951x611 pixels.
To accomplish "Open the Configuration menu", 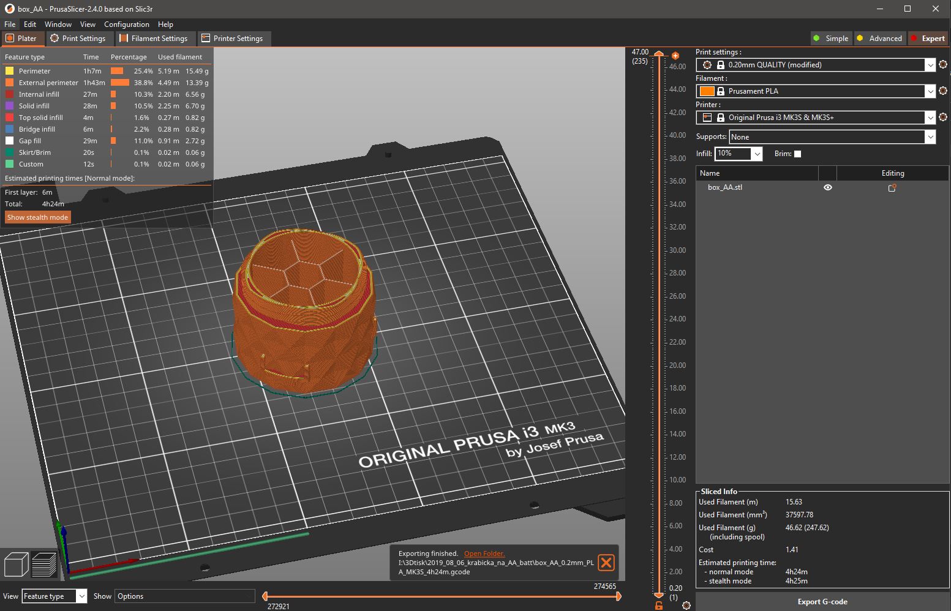I will 127,24.
